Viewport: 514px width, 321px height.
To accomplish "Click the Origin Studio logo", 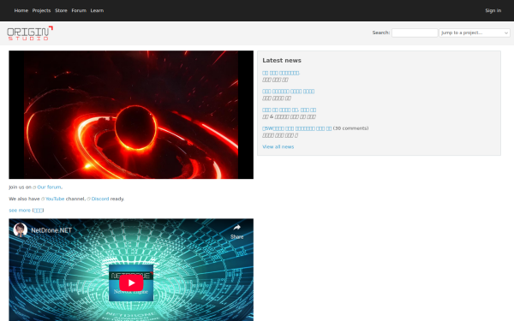I will (x=30, y=33).
